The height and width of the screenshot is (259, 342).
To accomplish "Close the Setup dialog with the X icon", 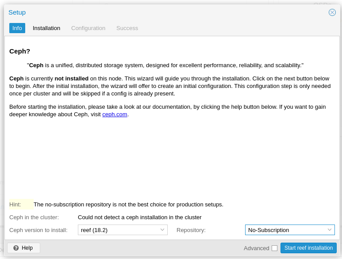I will coord(332,12).
